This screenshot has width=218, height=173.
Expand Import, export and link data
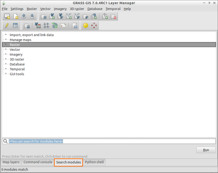tap(6, 34)
